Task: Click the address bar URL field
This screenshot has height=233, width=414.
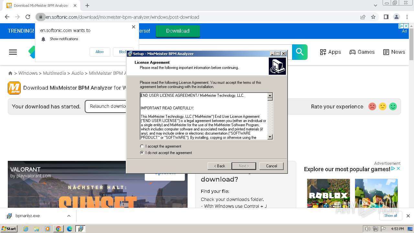Action: pos(201,17)
